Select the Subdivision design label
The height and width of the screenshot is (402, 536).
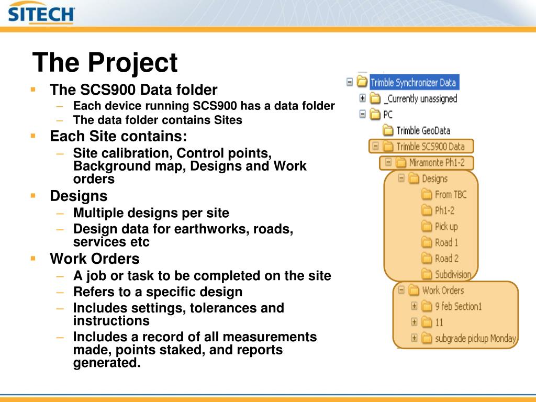(x=453, y=274)
